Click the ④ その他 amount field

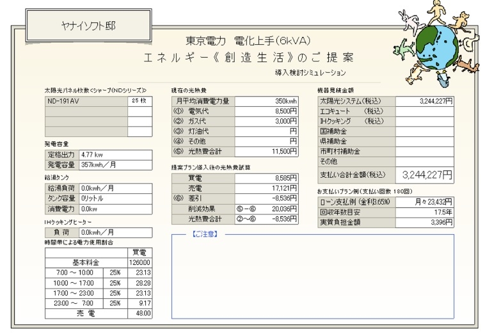coord(266,141)
